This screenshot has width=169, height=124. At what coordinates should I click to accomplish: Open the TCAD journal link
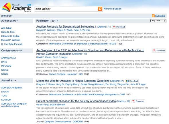[4, 96]
